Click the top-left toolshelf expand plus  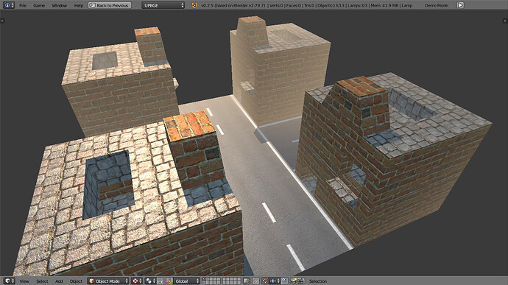pyautogui.click(x=2, y=21)
